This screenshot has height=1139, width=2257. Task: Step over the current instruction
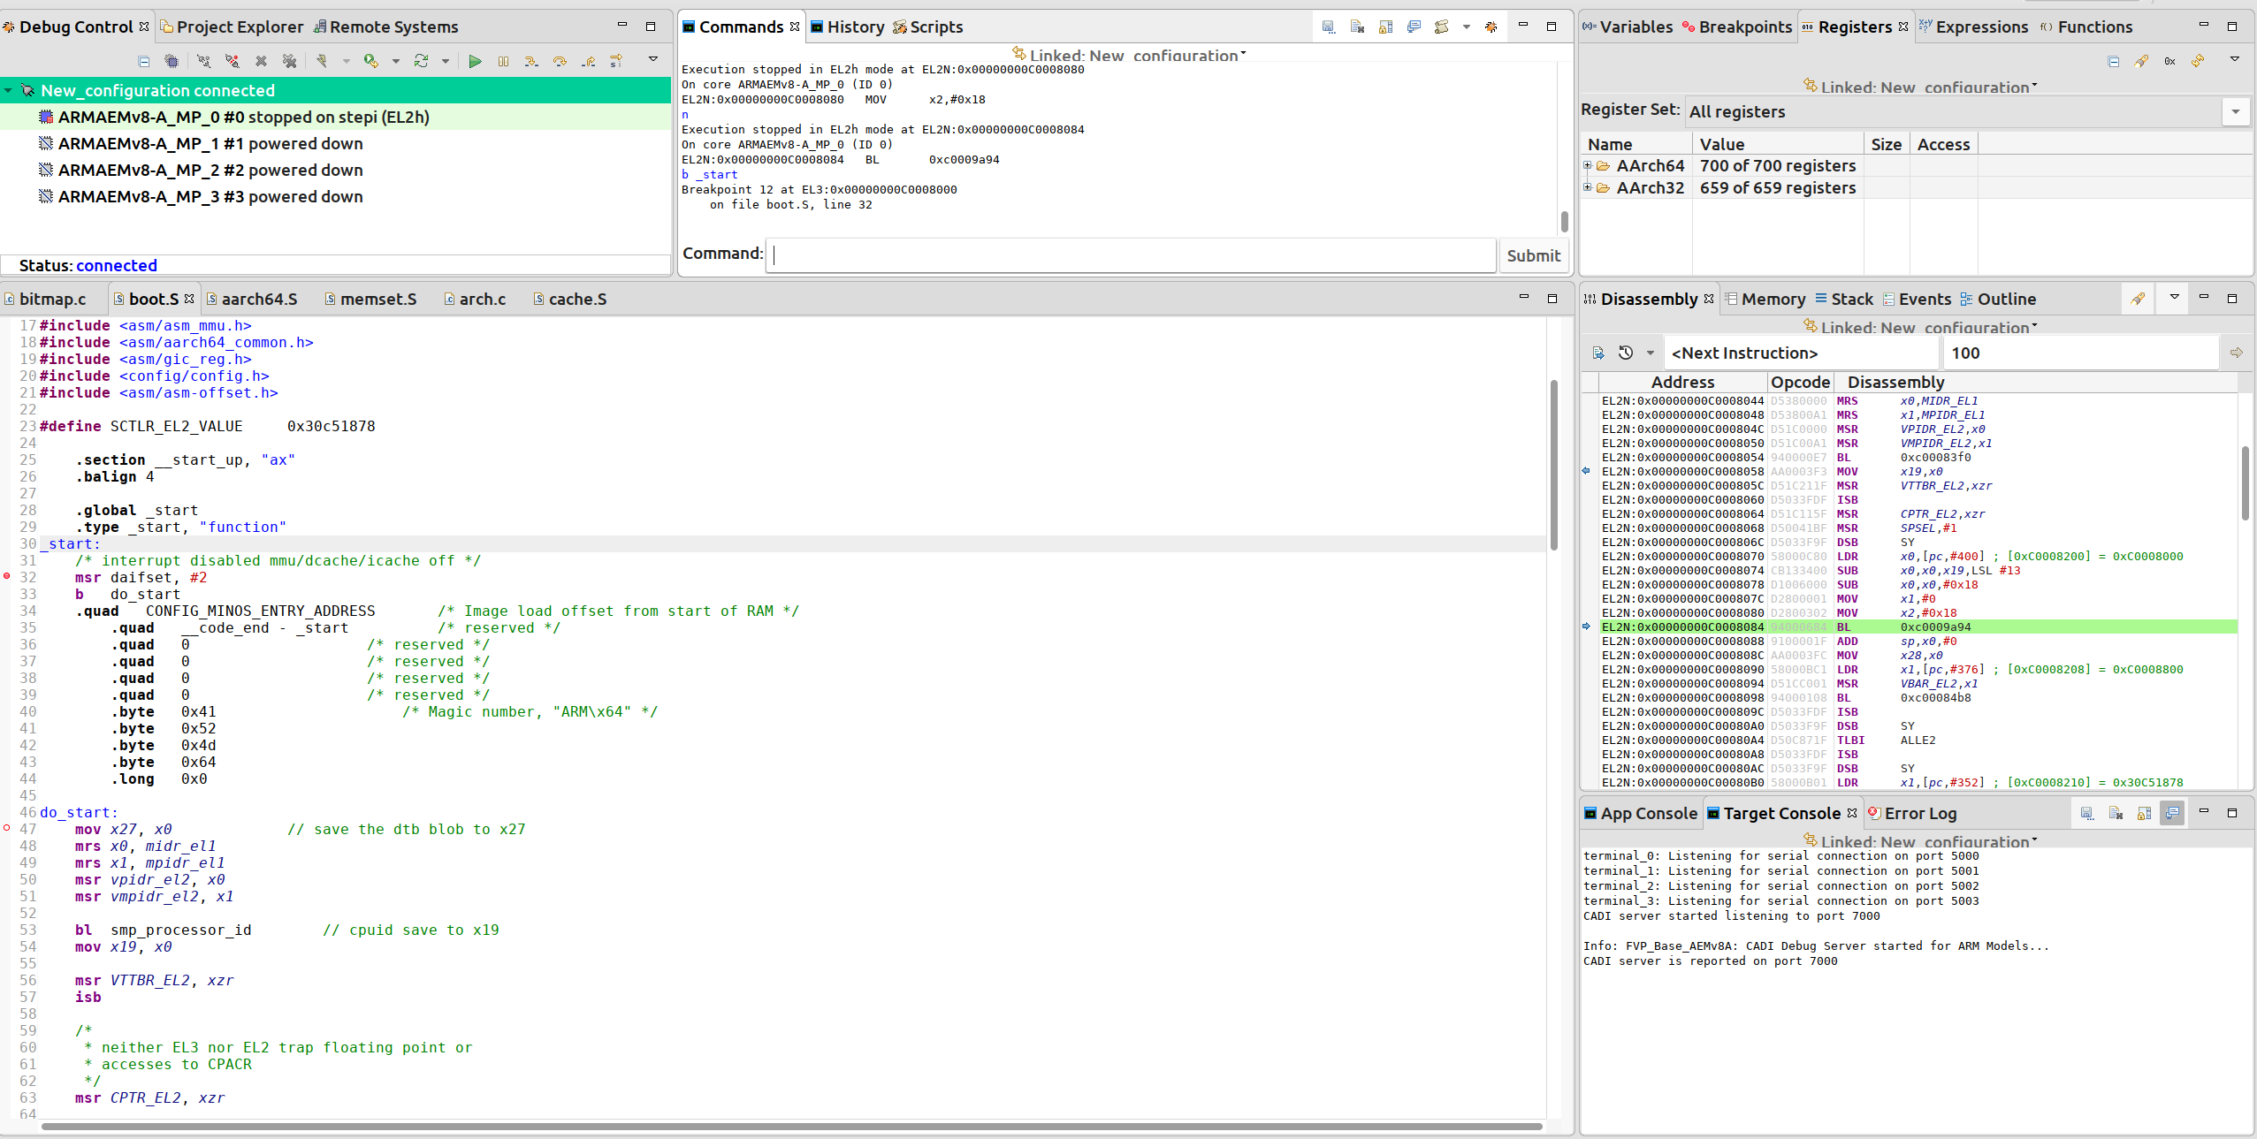pyautogui.click(x=558, y=60)
